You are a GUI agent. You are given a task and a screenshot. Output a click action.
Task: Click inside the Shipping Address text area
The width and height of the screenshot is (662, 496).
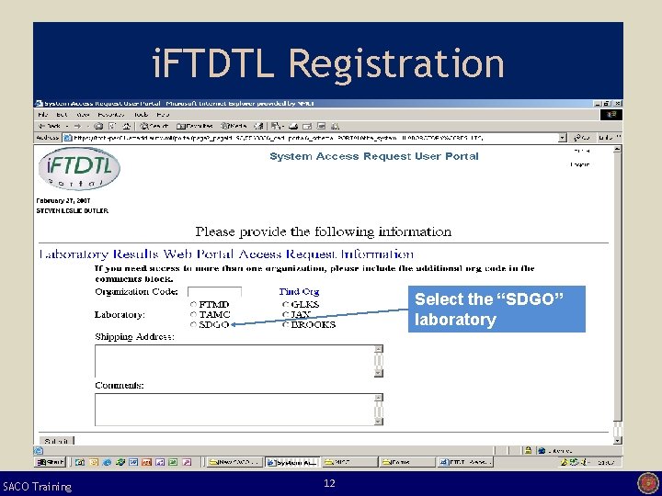(234, 361)
